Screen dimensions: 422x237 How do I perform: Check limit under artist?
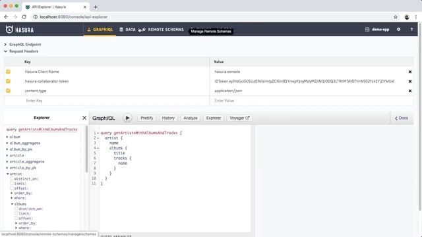[x=12, y=183]
